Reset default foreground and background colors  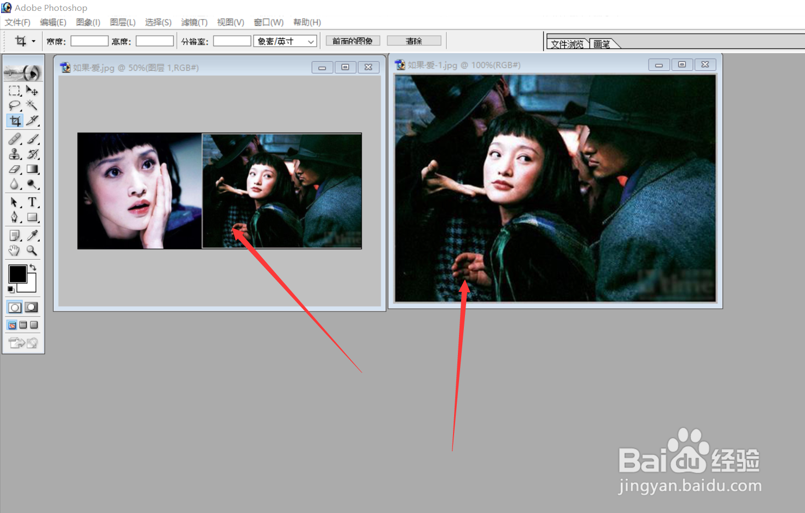(x=11, y=290)
